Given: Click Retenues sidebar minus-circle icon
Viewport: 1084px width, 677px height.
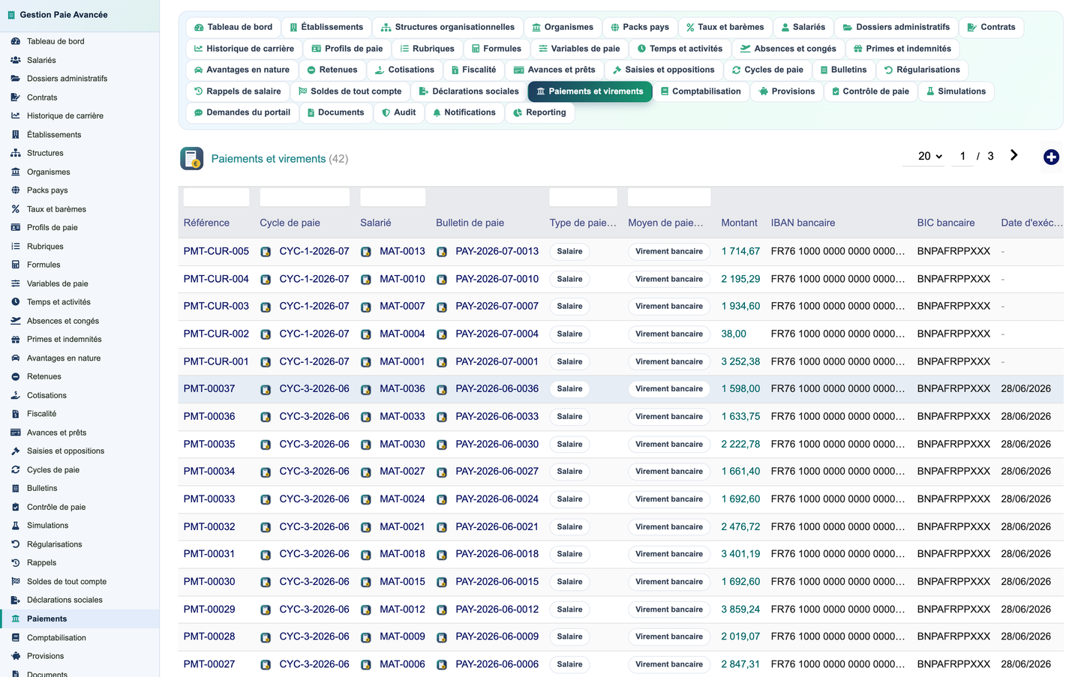Looking at the screenshot, I should (x=16, y=376).
